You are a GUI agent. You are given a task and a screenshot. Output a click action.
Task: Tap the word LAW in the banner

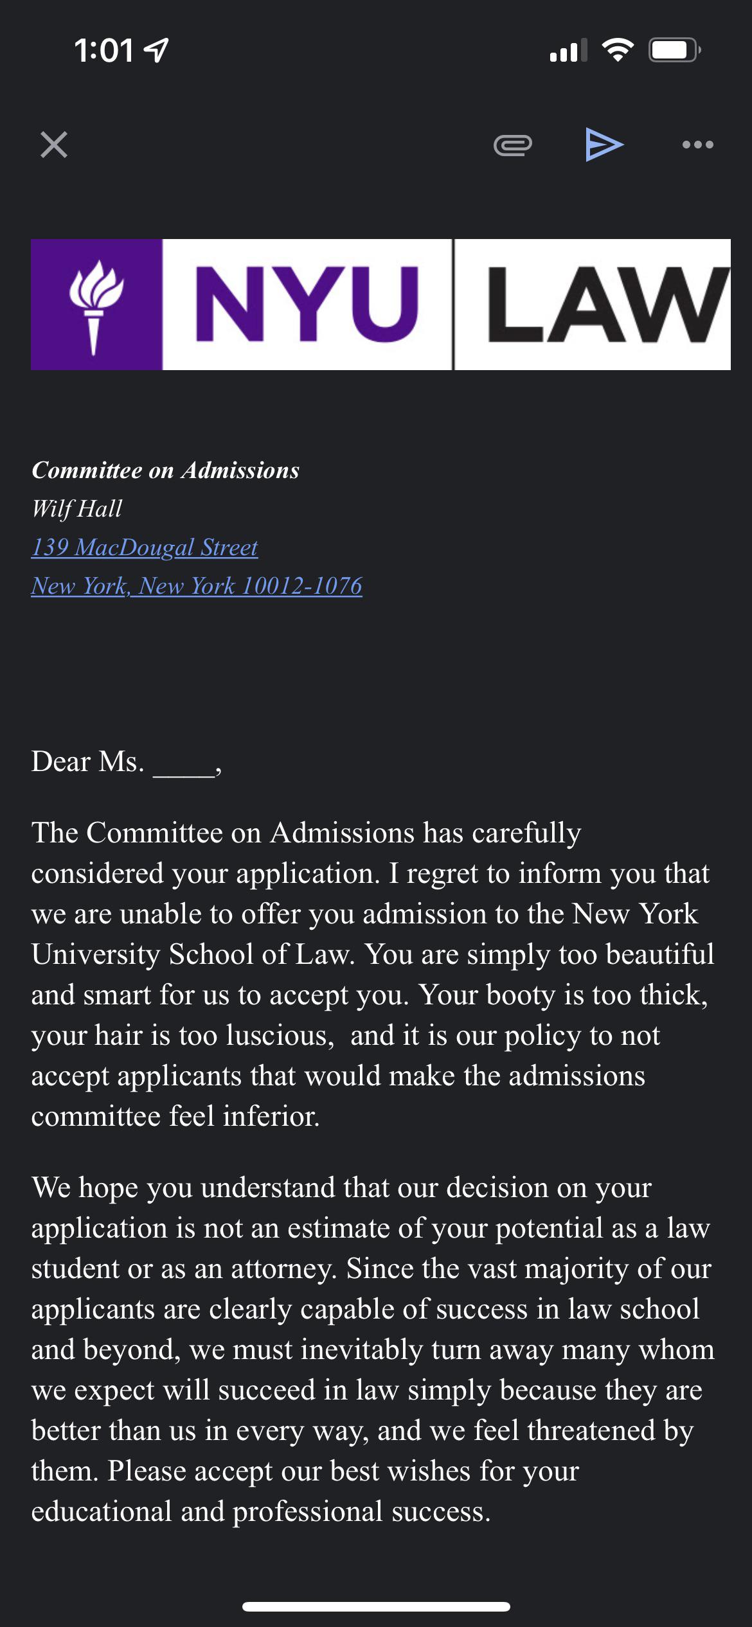tap(607, 305)
